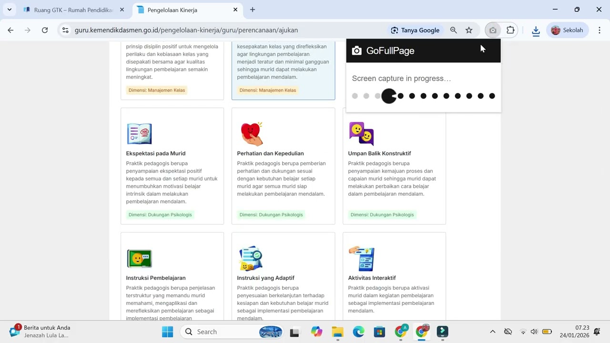Open the Windows Start menu

(x=167, y=332)
